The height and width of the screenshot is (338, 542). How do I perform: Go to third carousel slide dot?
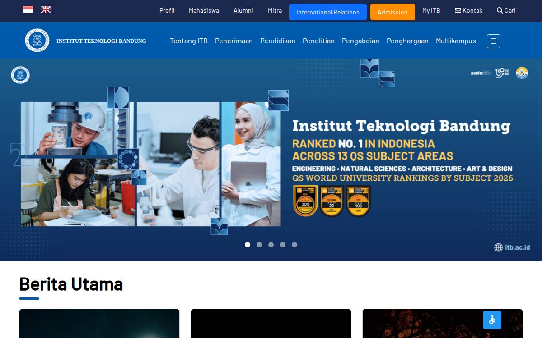coord(271,245)
